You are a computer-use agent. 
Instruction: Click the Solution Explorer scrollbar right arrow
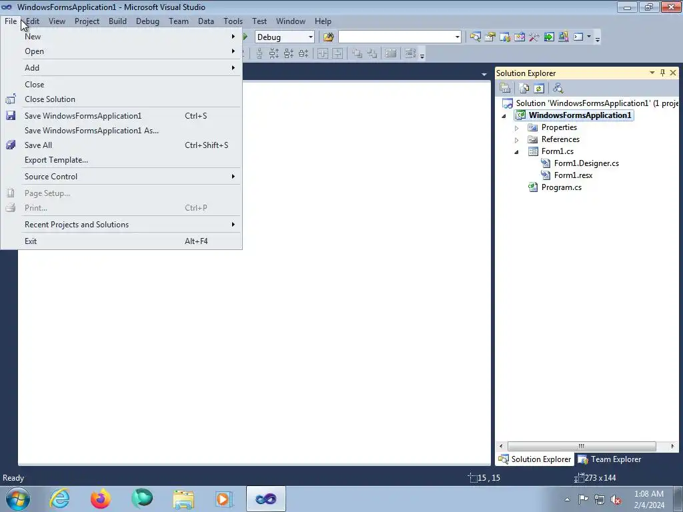(672, 446)
